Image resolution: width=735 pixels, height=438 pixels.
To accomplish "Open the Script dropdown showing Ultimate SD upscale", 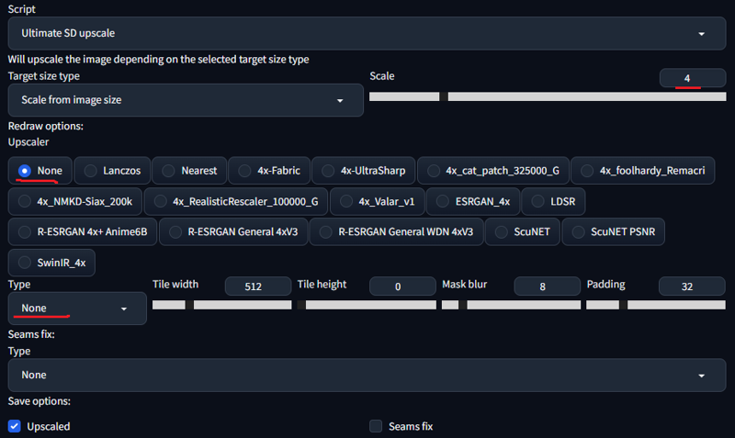I will 367,33.
